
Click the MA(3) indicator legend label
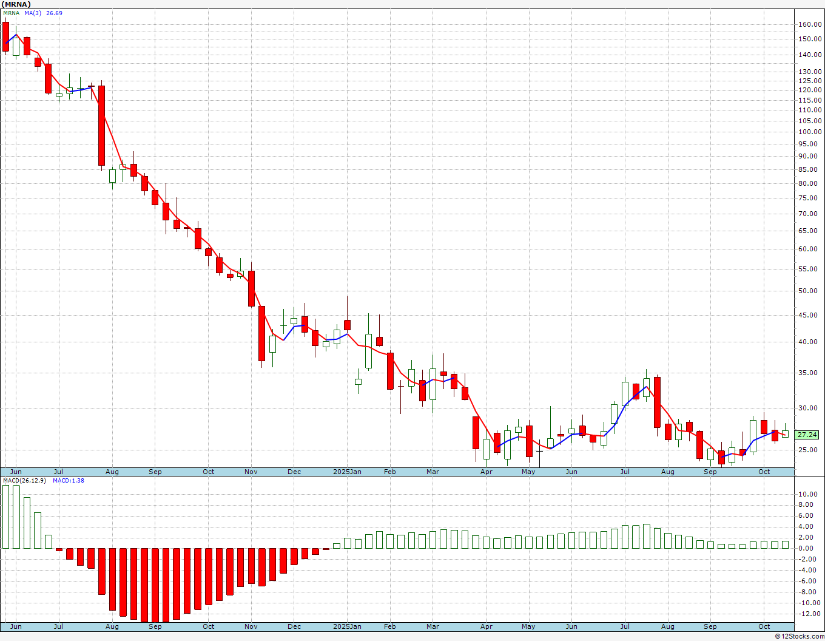(33, 13)
